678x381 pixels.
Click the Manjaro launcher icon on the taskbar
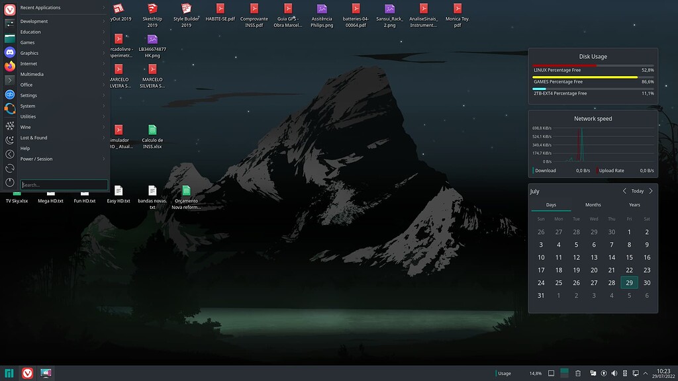[9, 373]
